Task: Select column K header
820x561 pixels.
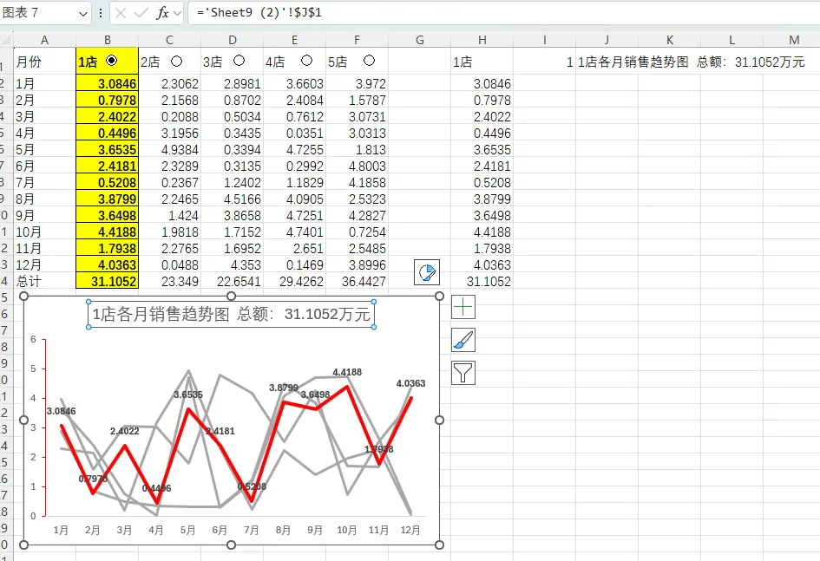Action: pyautogui.click(x=669, y=40)
